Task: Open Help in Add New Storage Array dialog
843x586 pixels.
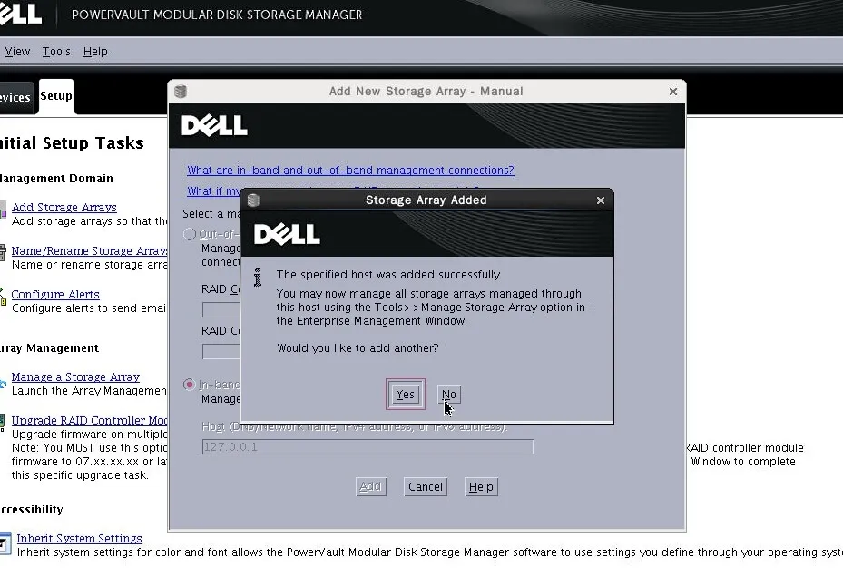Action: (481, 486)
